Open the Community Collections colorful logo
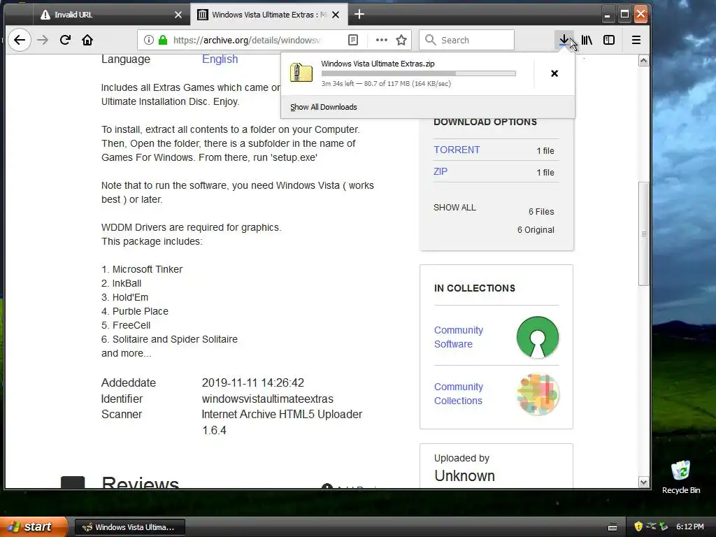716x537 pixels. (x=538, y=394)
